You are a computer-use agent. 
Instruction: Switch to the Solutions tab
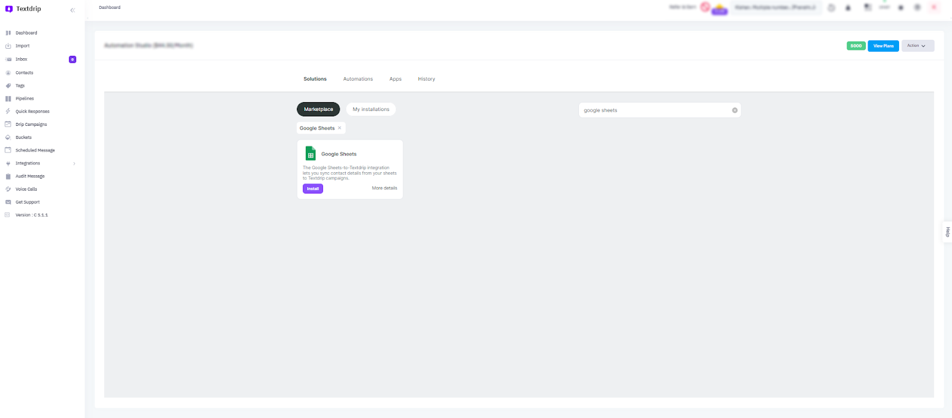point(315,79)
